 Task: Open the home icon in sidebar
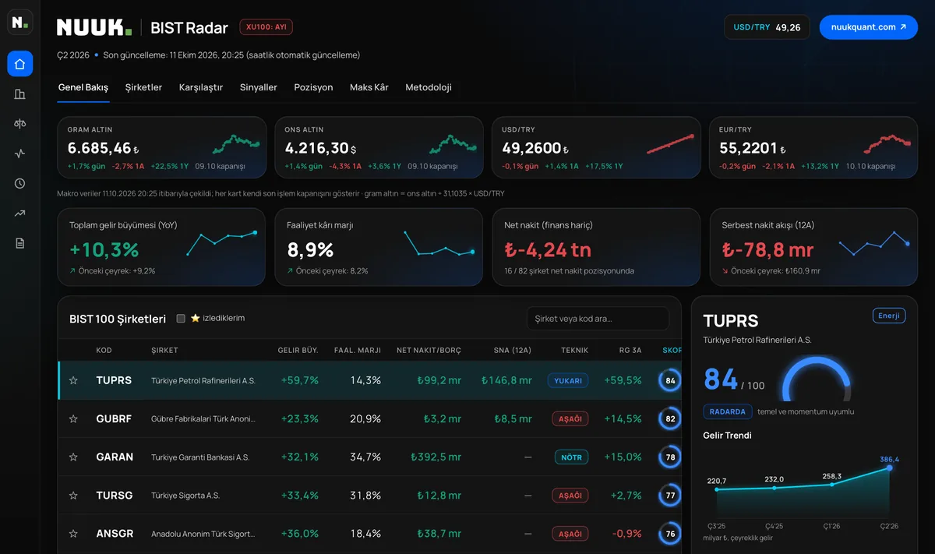20,64
